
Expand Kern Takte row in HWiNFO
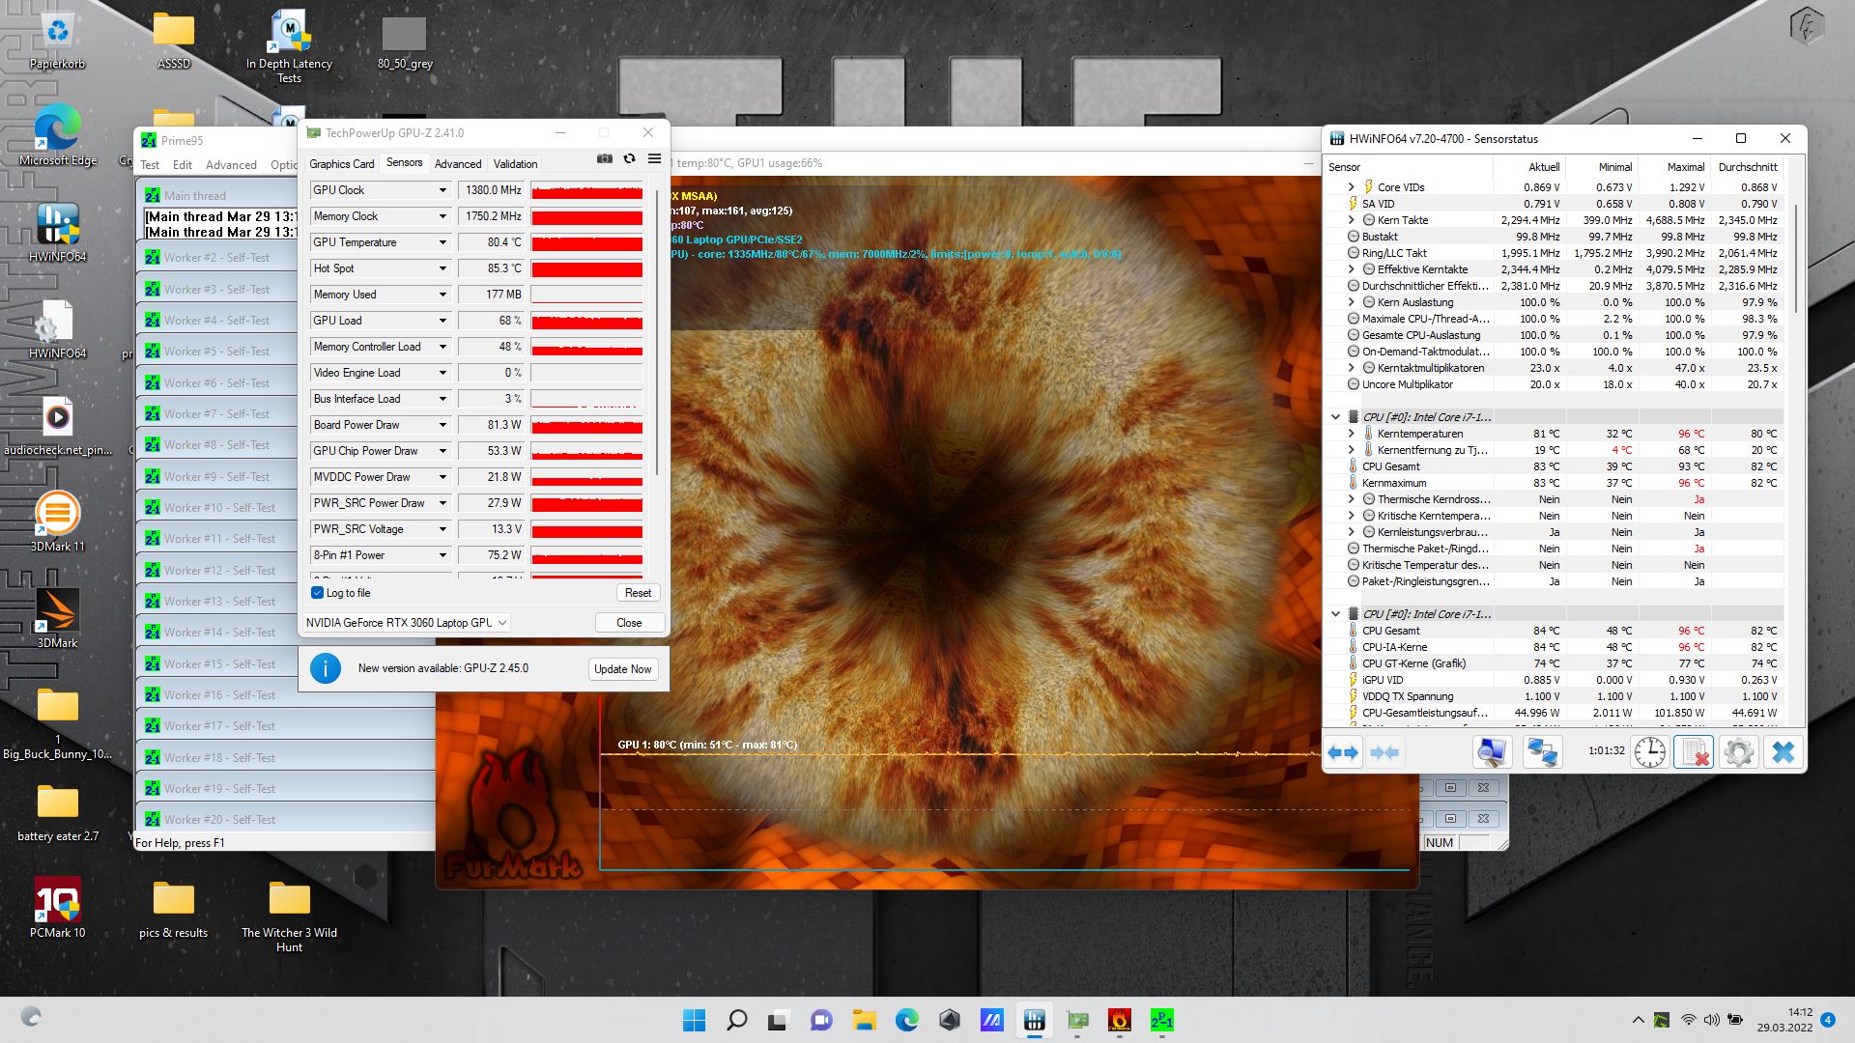click(x=1351, y=220)
